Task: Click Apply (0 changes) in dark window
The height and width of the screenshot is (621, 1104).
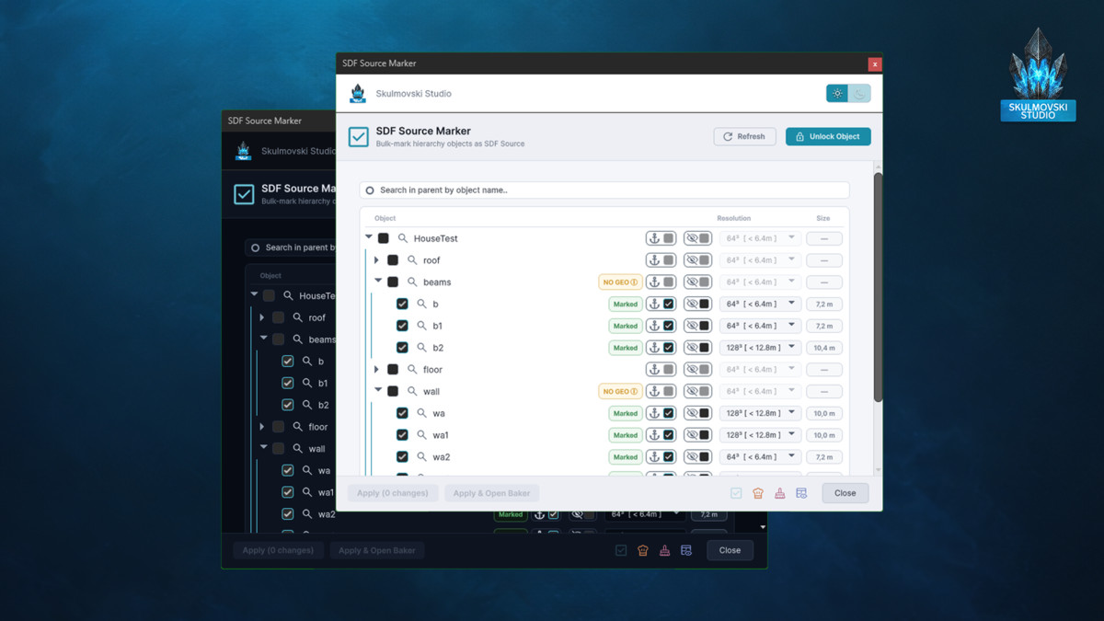Action: (278, 550)
